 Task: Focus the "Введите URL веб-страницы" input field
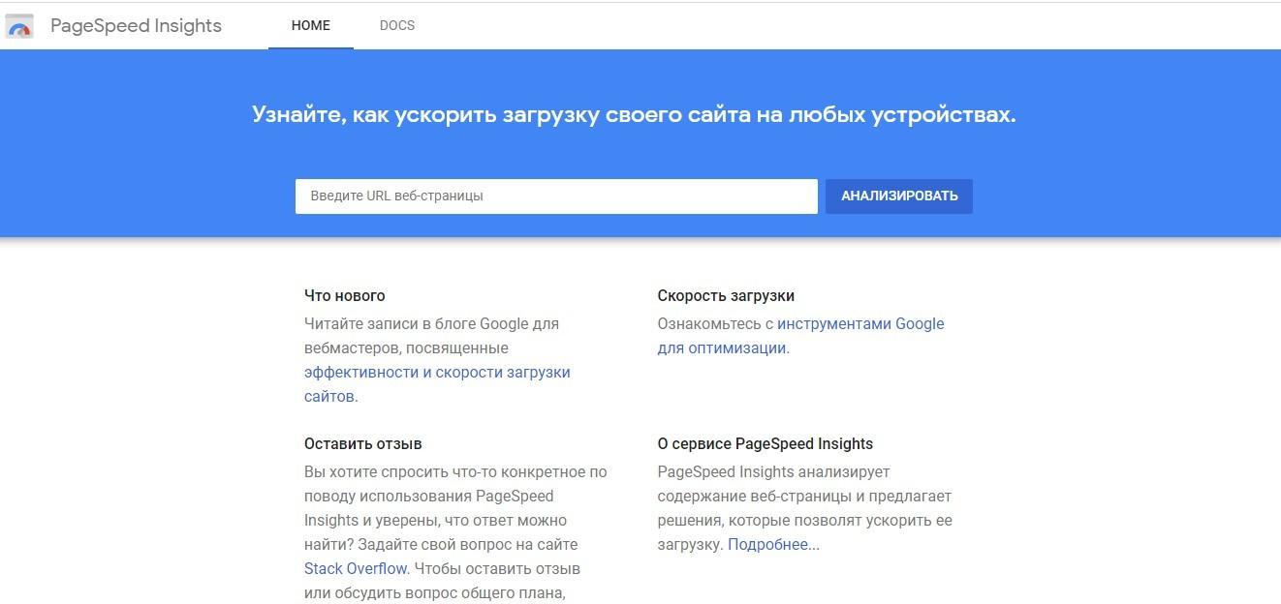556,196
